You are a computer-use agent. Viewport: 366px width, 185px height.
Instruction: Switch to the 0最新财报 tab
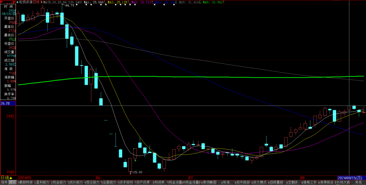[x=25, y=182]
